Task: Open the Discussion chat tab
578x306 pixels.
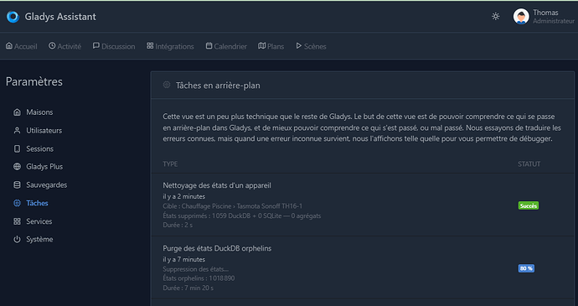Action: pyautogui.click(x=114, y=46)
